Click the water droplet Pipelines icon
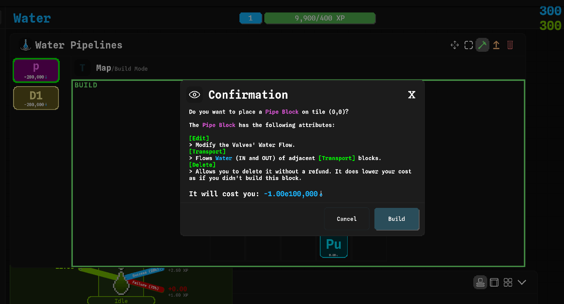 [x=26, y=45]
